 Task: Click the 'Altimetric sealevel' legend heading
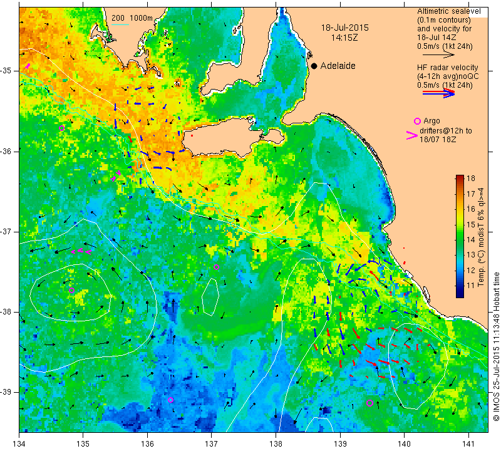[x=448, y=11]
